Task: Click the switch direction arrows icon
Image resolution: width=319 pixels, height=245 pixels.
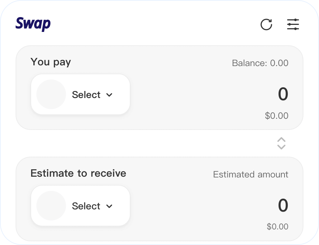Action: coord(282,143)
